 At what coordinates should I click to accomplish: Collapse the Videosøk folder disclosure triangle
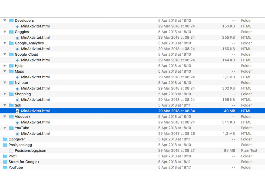tap(5, 116)
